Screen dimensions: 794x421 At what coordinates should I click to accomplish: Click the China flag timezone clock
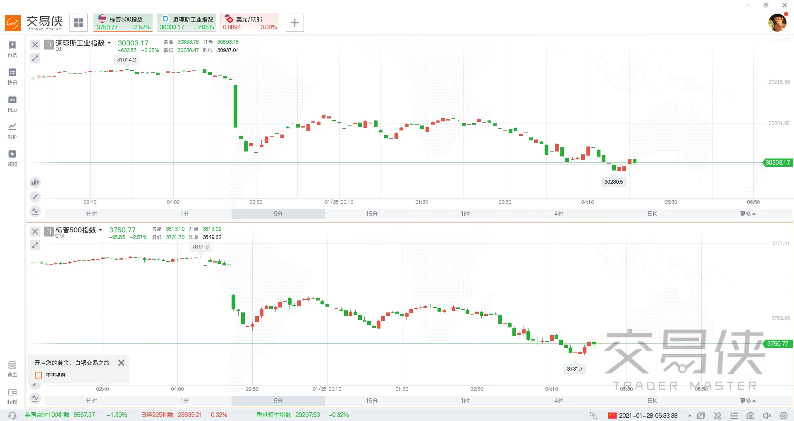click(x=643, y=416)
